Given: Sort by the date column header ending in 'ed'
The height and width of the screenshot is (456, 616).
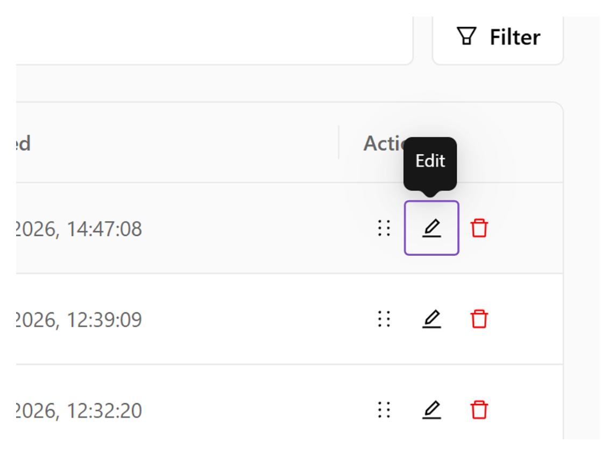Looking at the screenshot, I should [x=23, y=143].
